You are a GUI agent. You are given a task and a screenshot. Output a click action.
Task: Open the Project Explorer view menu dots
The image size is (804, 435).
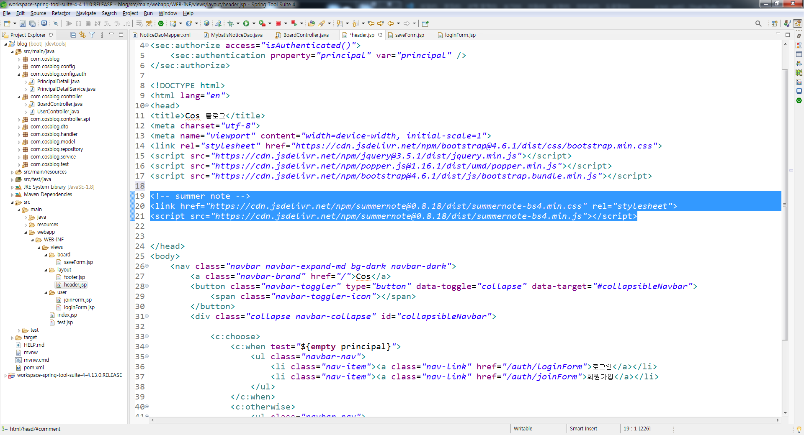pyautogui.click(x=102, y=35)
